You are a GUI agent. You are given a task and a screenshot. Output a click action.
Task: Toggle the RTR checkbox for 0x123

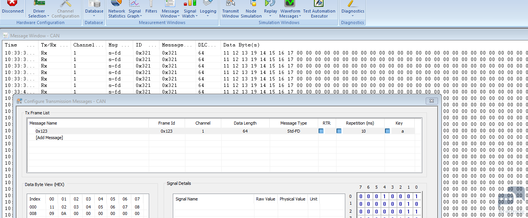[321, 131]
